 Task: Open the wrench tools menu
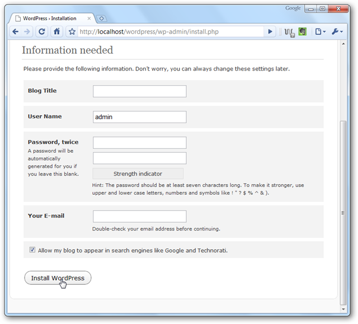pos(337,31)
